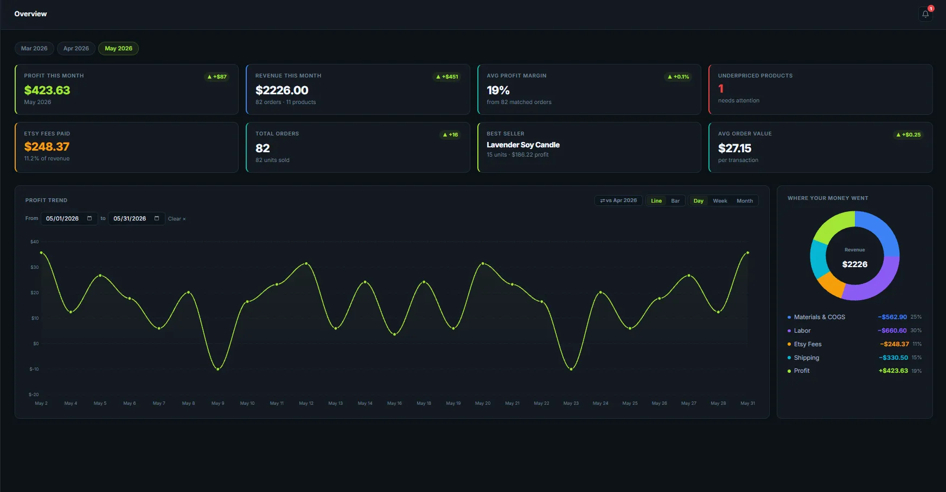Open the Etsy Fees Paid card
946x492 pixels.
126,147
